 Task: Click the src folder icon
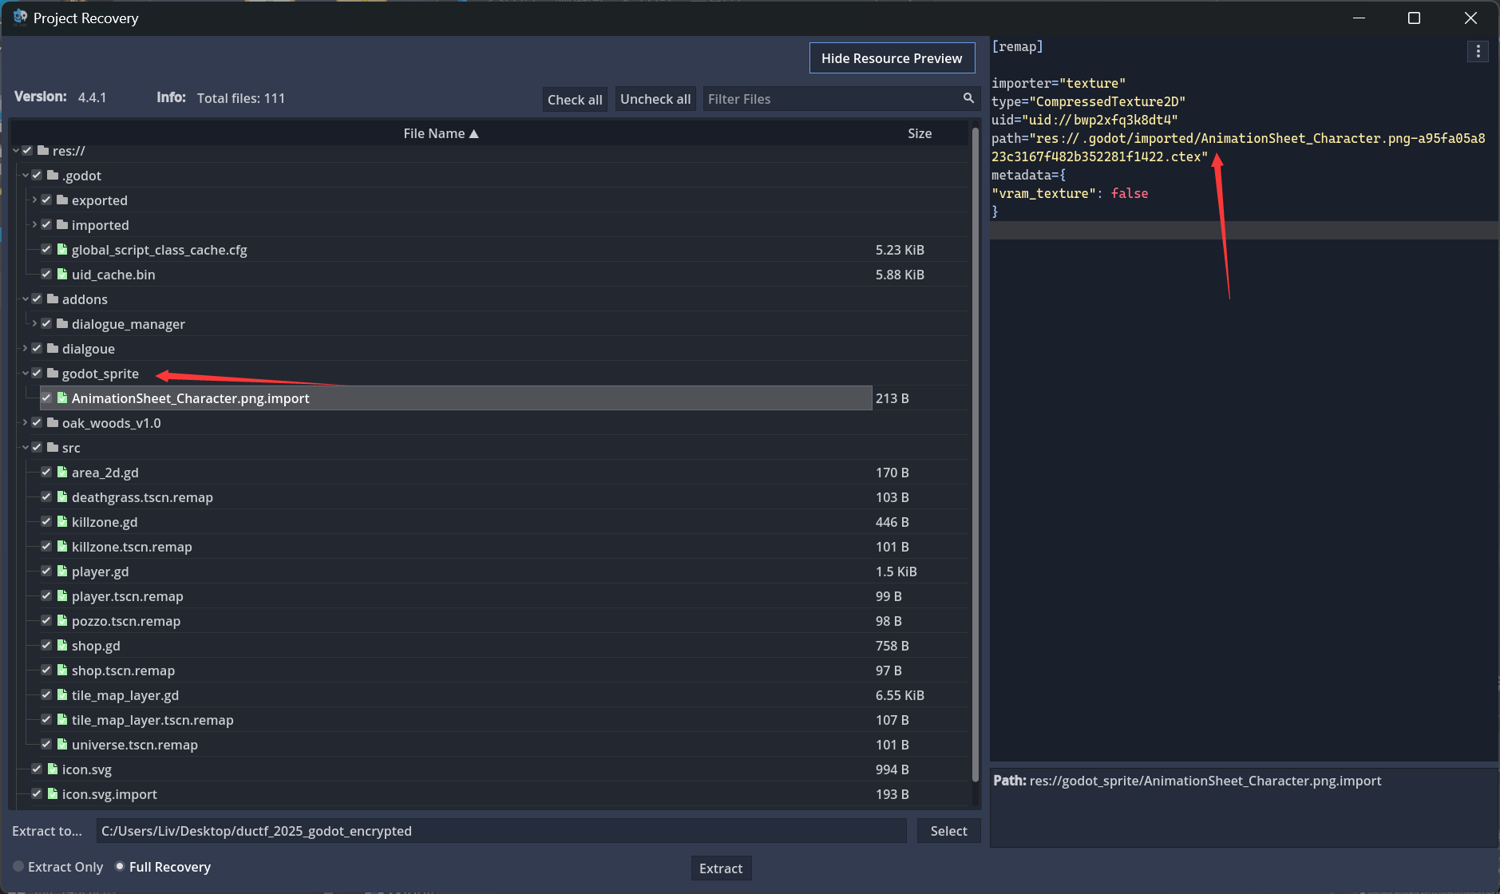coord(53,447)
